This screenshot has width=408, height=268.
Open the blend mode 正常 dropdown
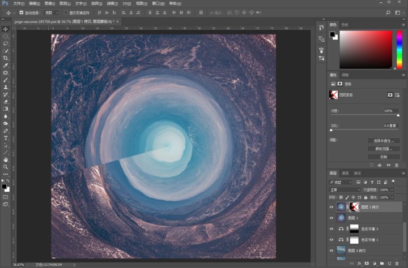click(344, 190)
